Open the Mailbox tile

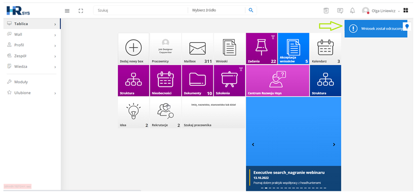[197, 49]
